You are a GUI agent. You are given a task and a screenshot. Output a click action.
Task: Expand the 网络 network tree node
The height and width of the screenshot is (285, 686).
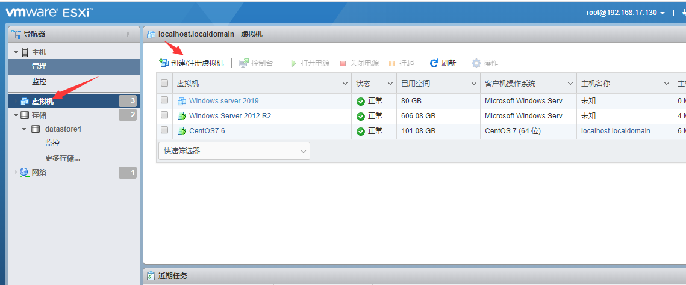point(16,173)
